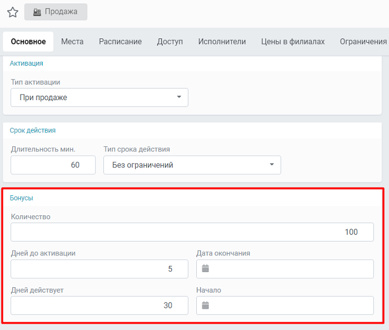Click the Срок действия section heading

[x=32, y=130]
